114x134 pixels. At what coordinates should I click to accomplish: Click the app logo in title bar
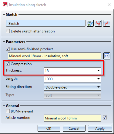5,5
